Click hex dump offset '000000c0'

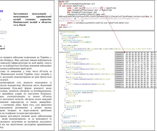(120, 77)
